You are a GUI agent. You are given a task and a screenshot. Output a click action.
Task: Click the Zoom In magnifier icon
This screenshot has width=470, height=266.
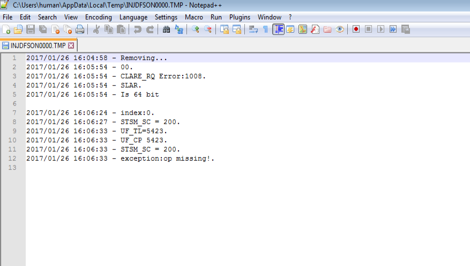coord(196,29)
